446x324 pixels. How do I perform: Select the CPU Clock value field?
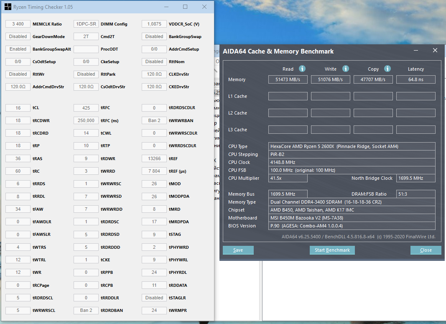pyautogui.click(x=352, y=162)
